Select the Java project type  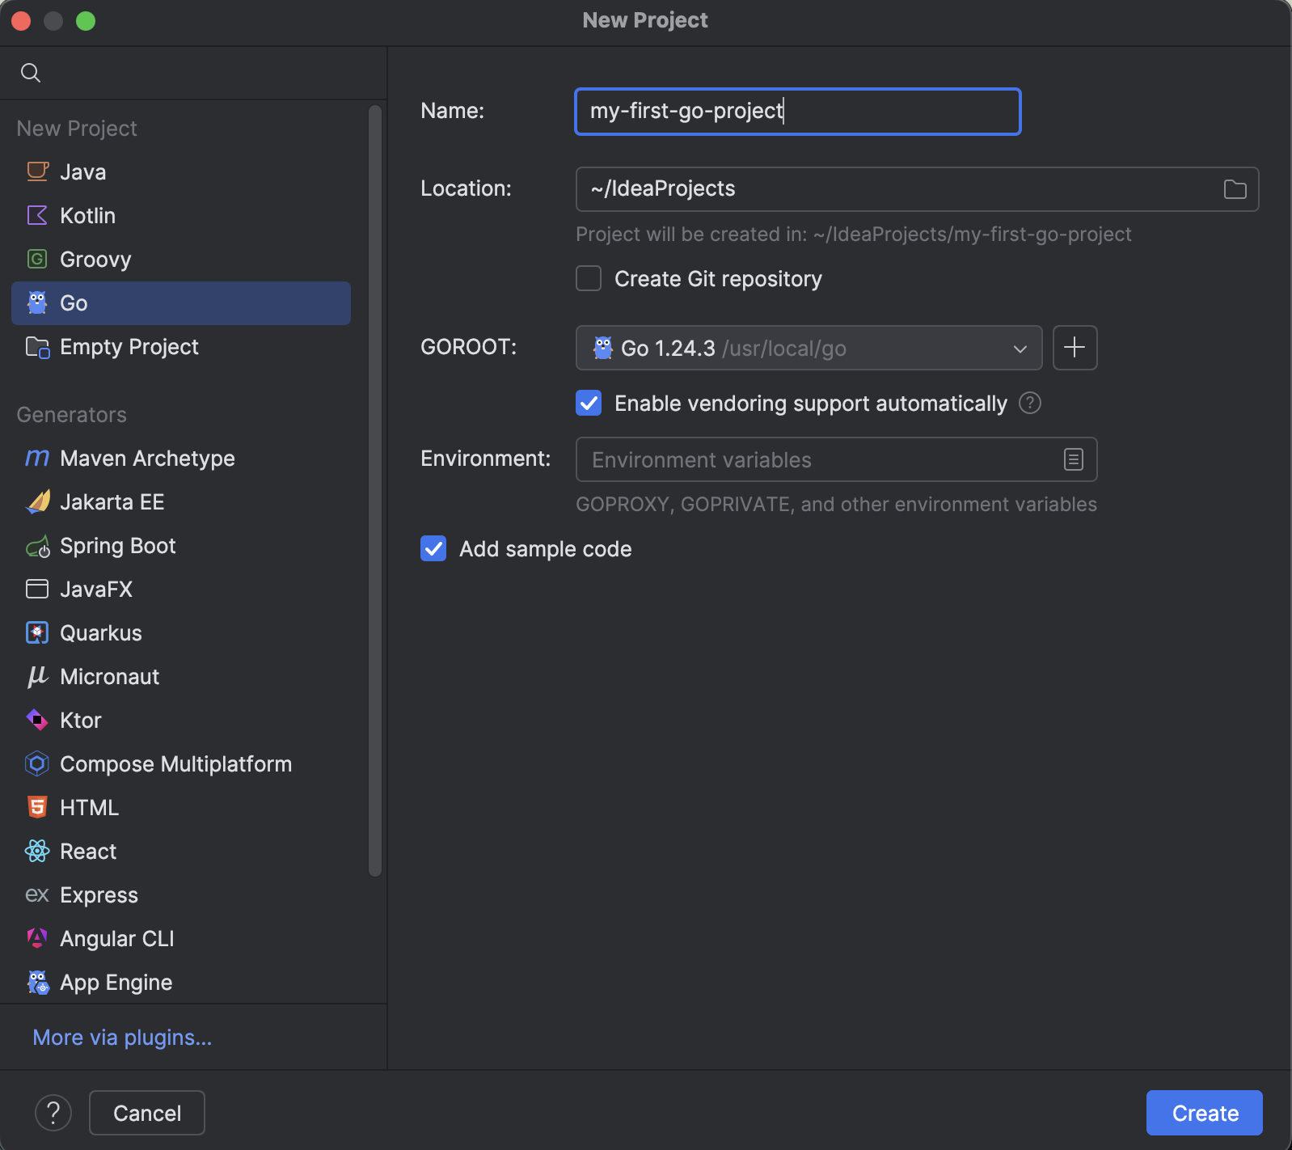pyautogui.click(x=181, y=172)
